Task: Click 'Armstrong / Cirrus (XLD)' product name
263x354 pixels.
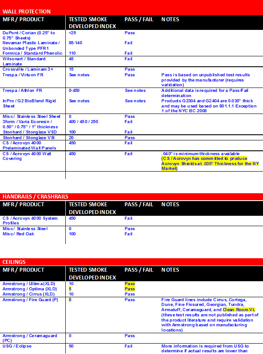Action: click(x=29, y=294)
